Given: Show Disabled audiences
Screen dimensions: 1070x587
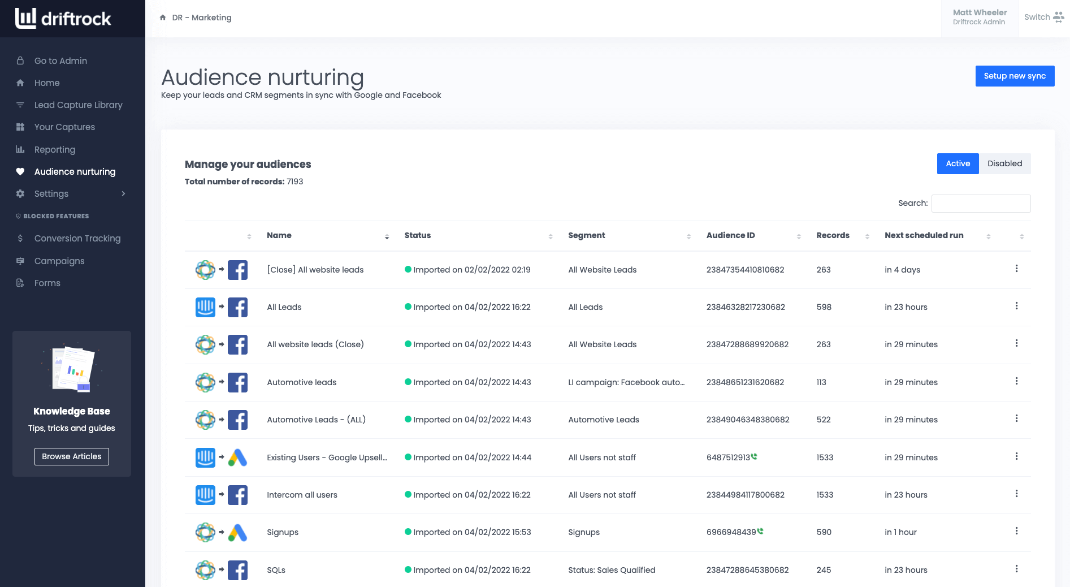Looking at the screenshot, I should click(1004, 163).
